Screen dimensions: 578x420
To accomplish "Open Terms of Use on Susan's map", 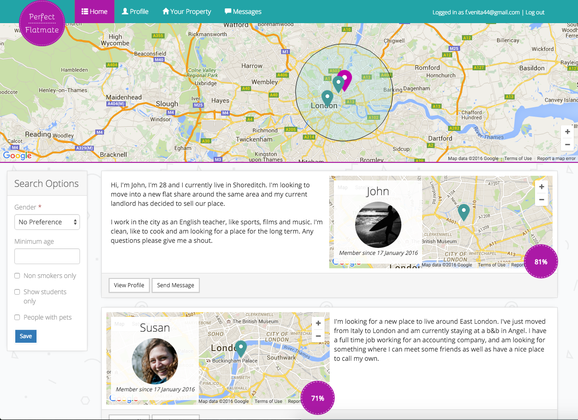I will pos(268,401).
